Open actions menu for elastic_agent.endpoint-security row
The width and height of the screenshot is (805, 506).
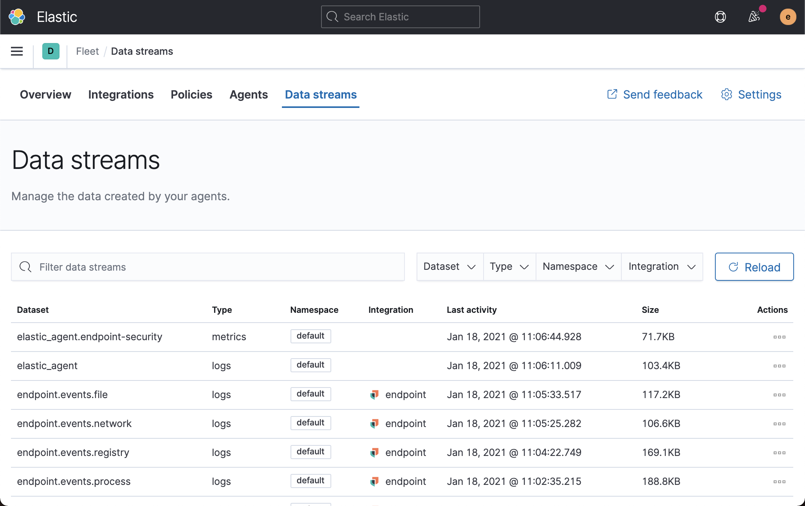coord(780,337)
